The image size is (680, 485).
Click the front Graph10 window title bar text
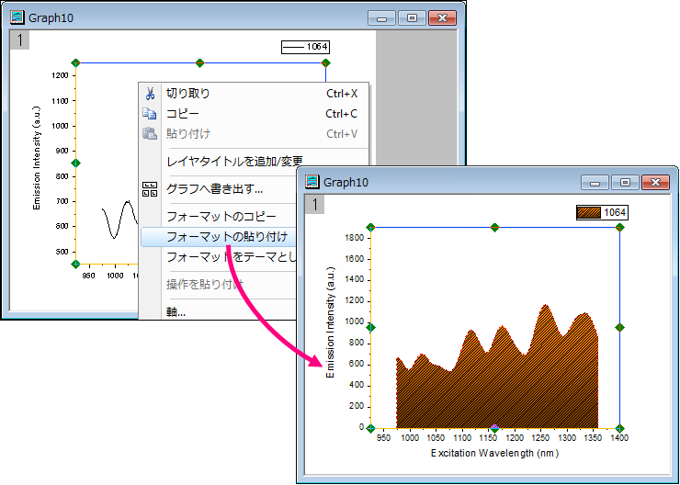346,183
